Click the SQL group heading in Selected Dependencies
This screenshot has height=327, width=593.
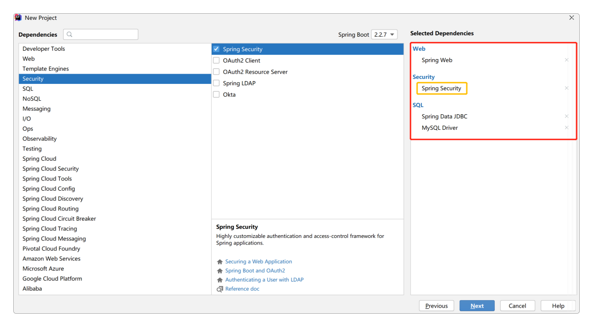click(x=418, y=105)
